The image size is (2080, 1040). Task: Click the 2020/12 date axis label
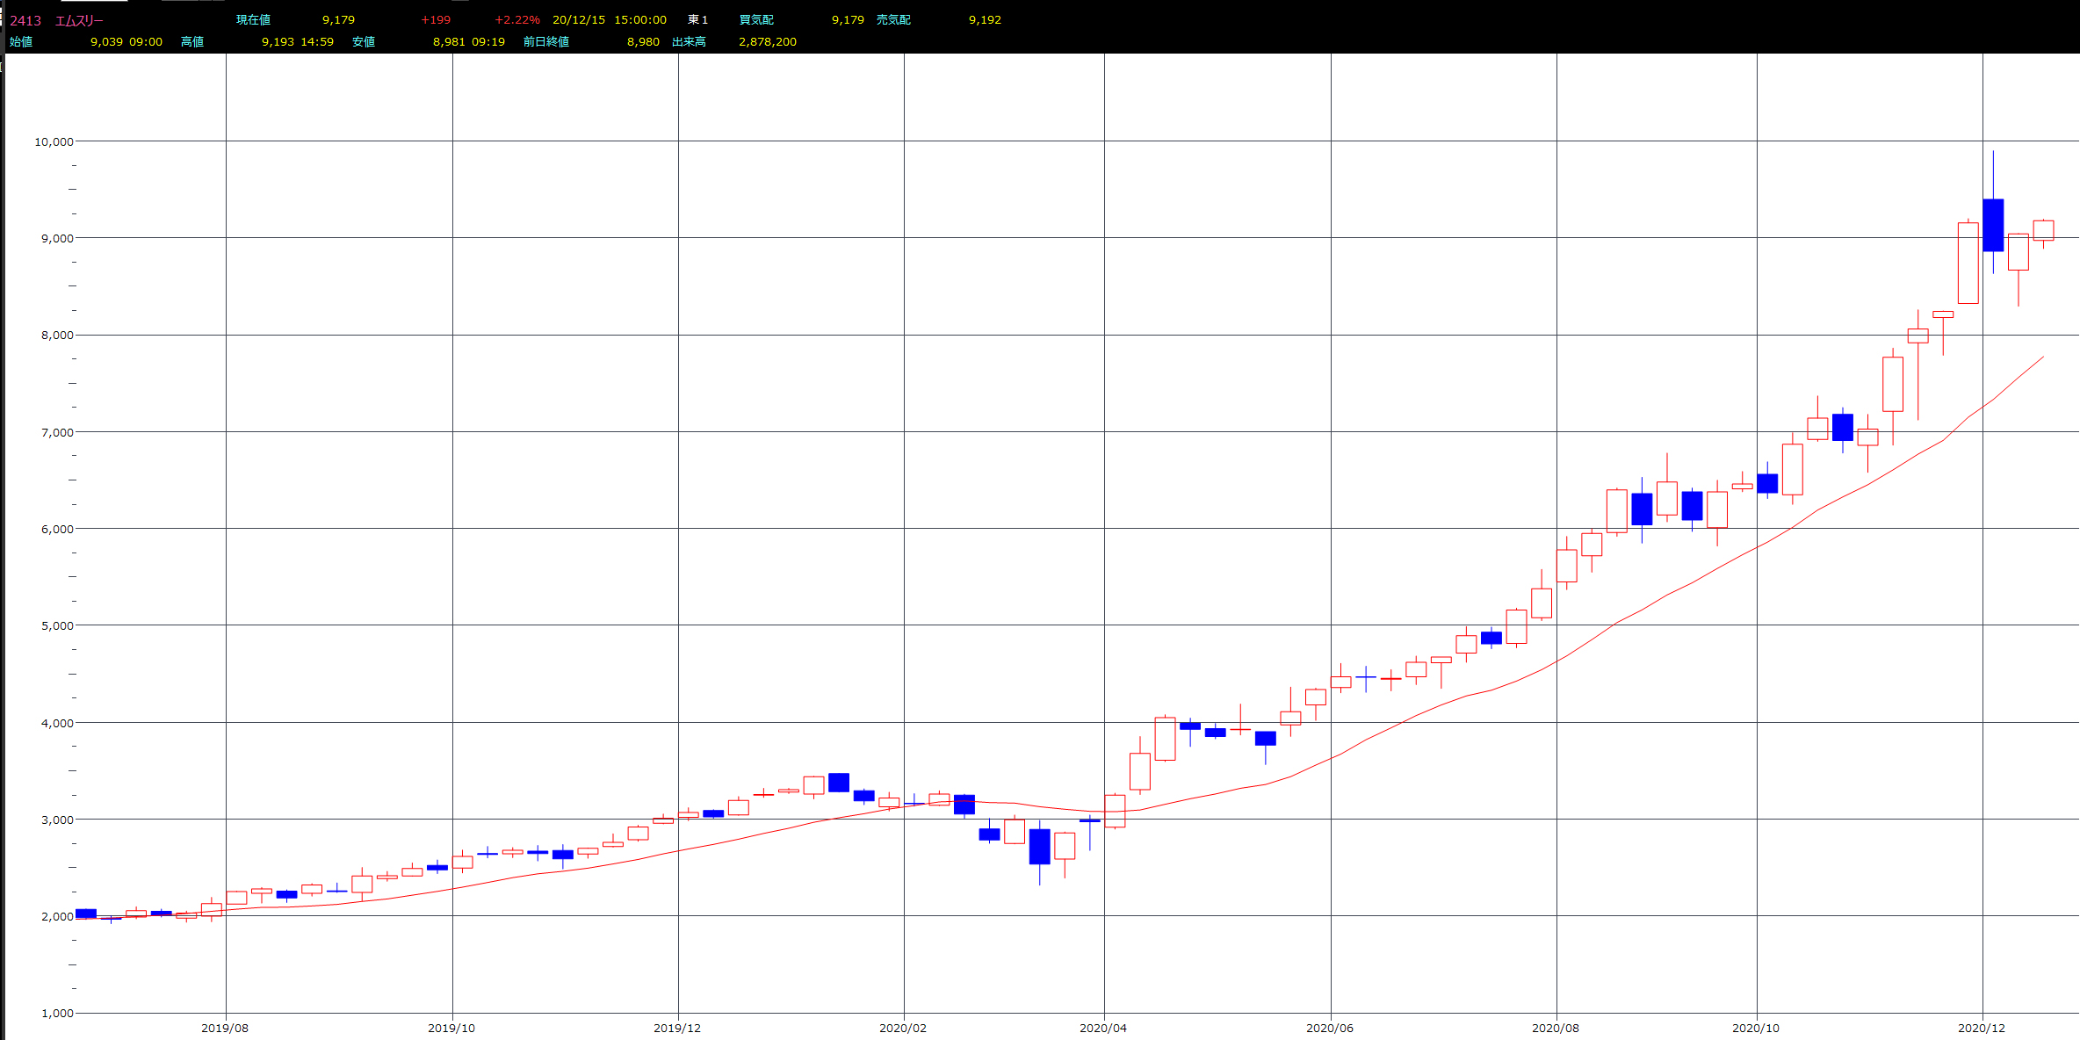(1982, 1028)
